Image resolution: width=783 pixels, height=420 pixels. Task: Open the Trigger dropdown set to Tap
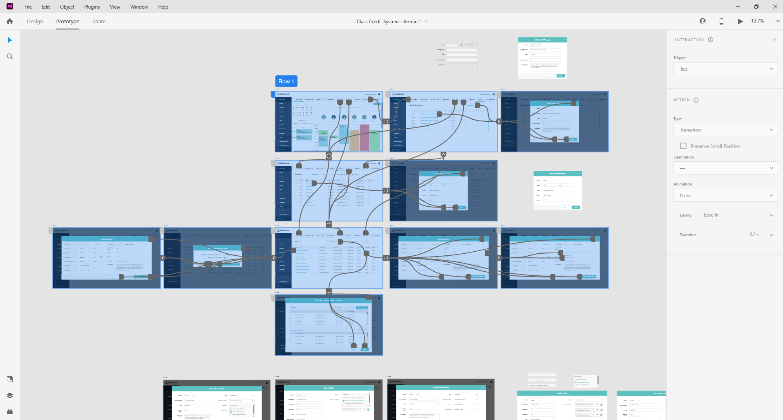click(725, 69)
